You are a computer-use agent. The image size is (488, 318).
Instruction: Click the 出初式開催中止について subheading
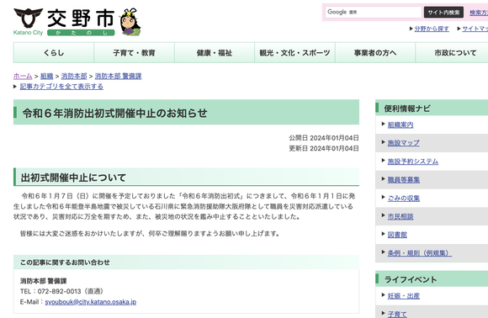pyautogui.click(x=73, y=178)
